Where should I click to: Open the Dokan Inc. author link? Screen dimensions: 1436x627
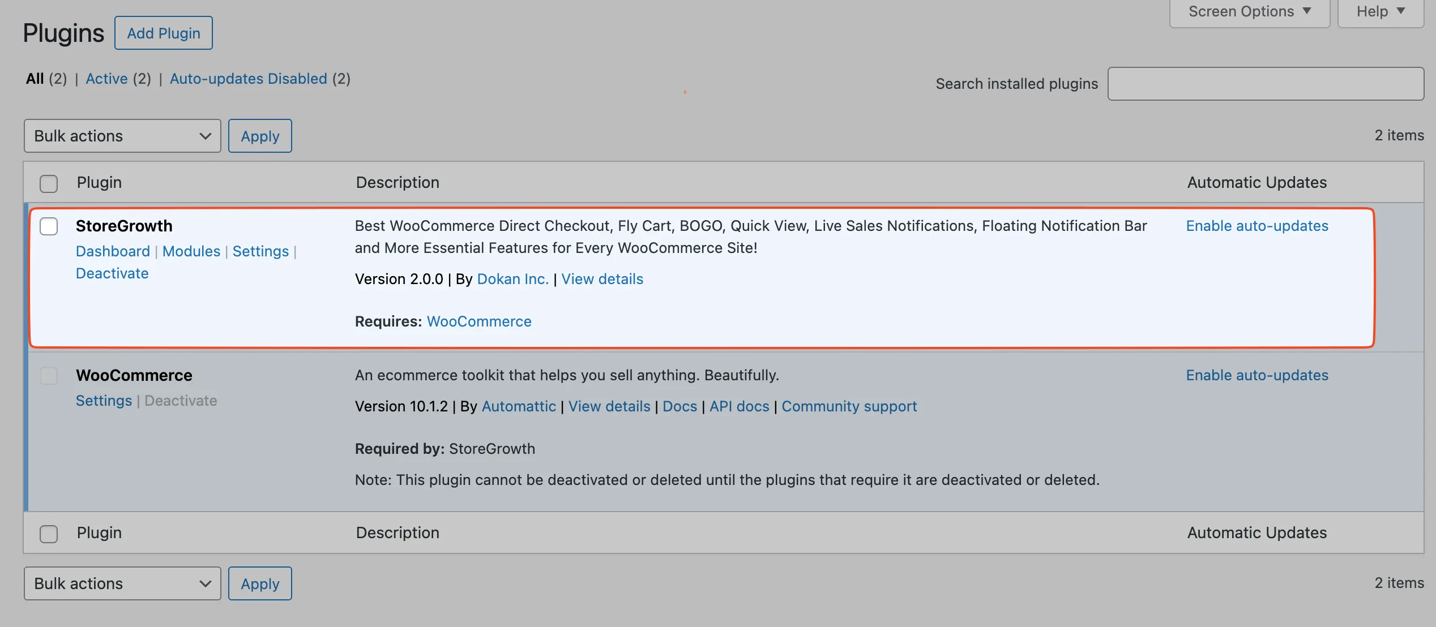512,279
